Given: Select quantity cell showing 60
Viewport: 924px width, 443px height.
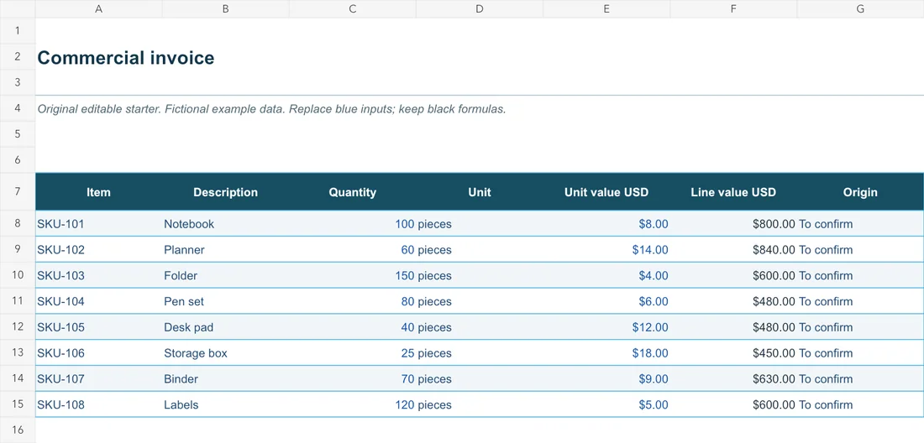Looking at the screenshot, I should [x=353, y=249].
